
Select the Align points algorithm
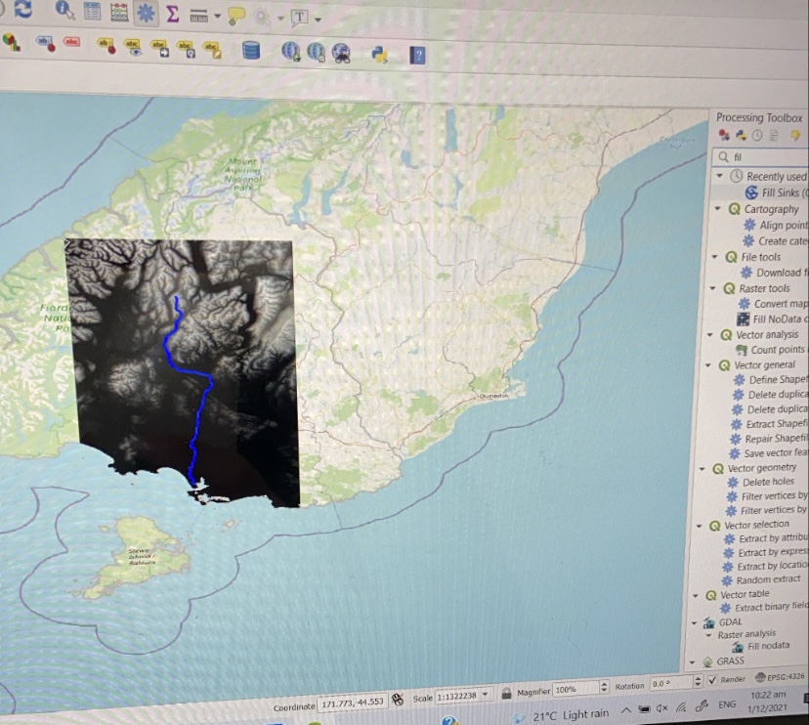(x=776, y=225)
